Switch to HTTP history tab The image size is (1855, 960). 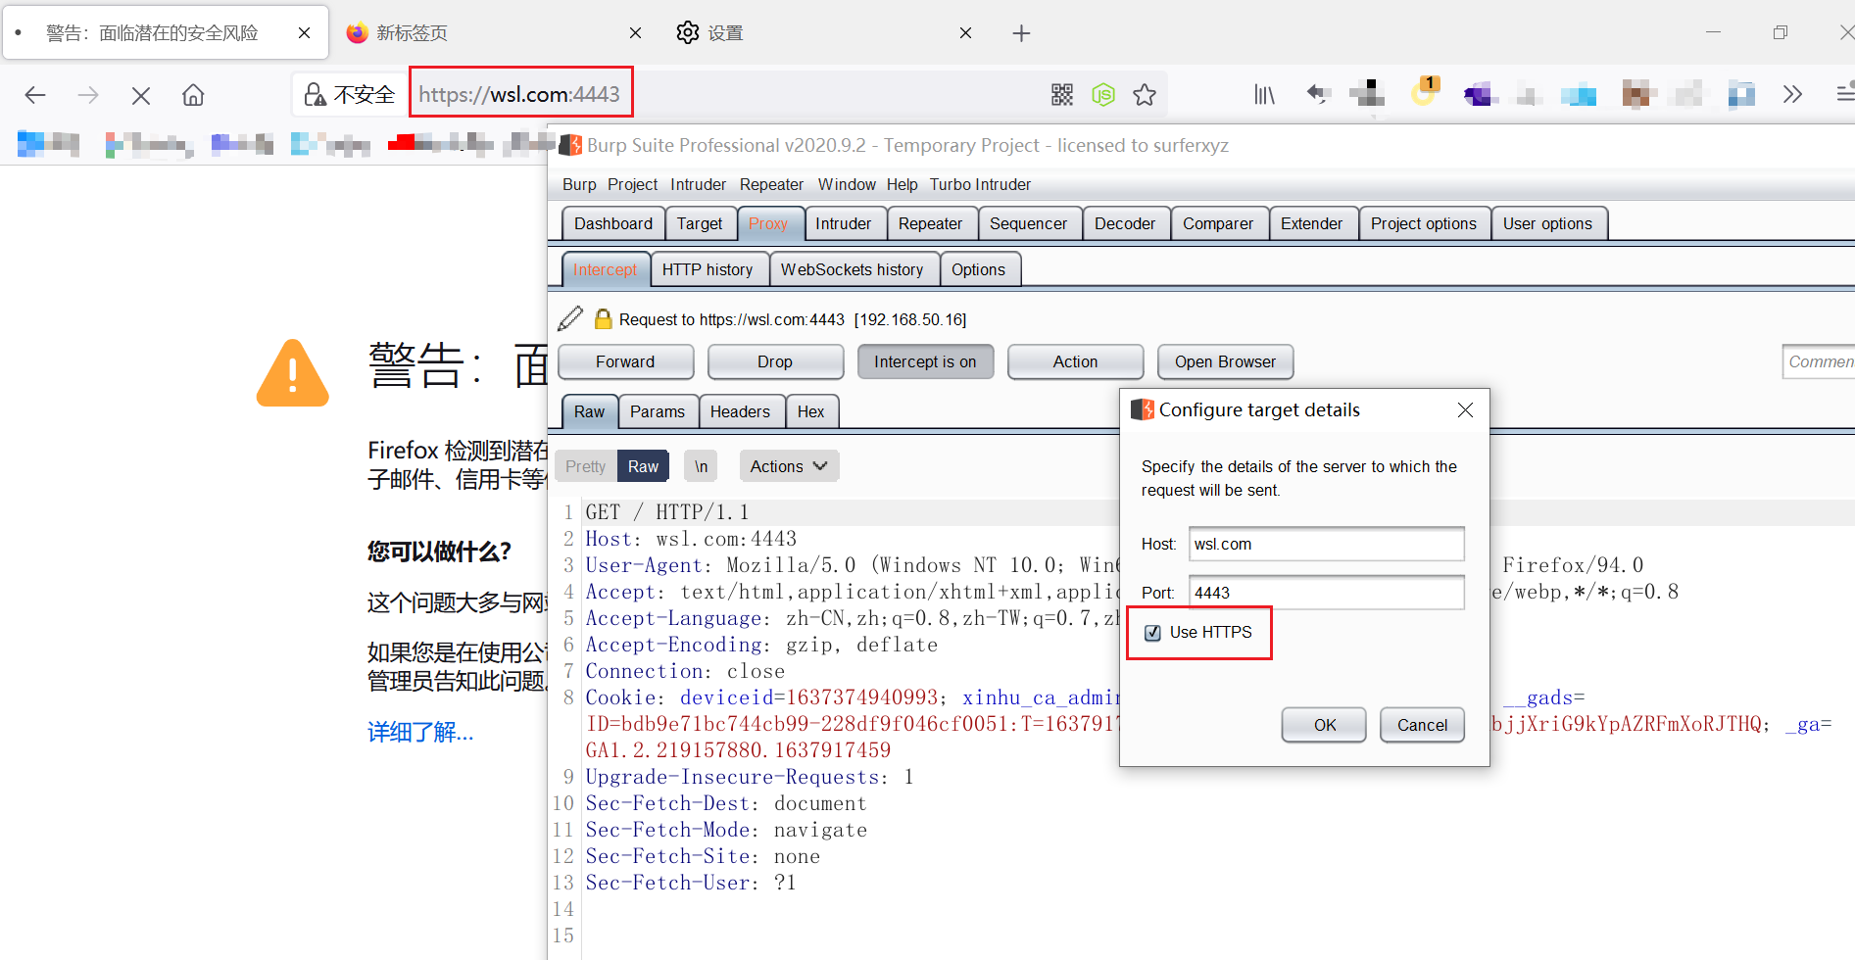(x=708, y=269)
